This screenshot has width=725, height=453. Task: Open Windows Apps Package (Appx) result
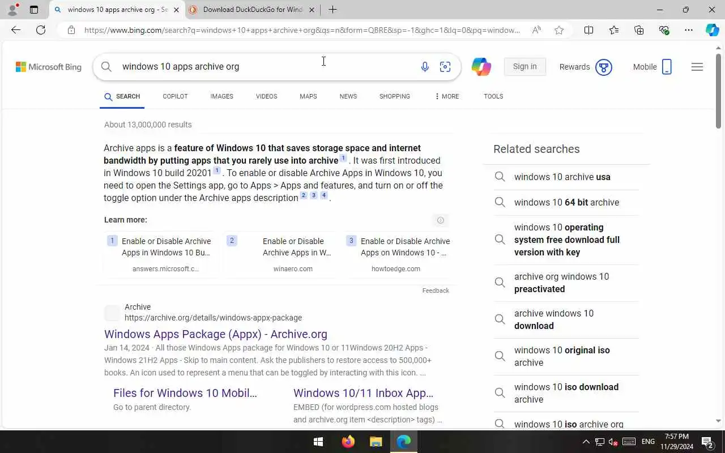[x=216, y=334]
